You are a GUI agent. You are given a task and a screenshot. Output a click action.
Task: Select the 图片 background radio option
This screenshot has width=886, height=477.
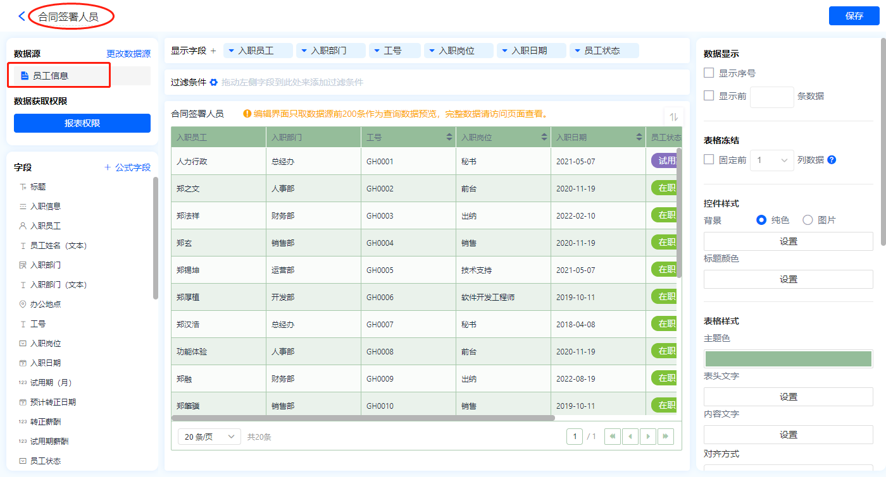808,220
